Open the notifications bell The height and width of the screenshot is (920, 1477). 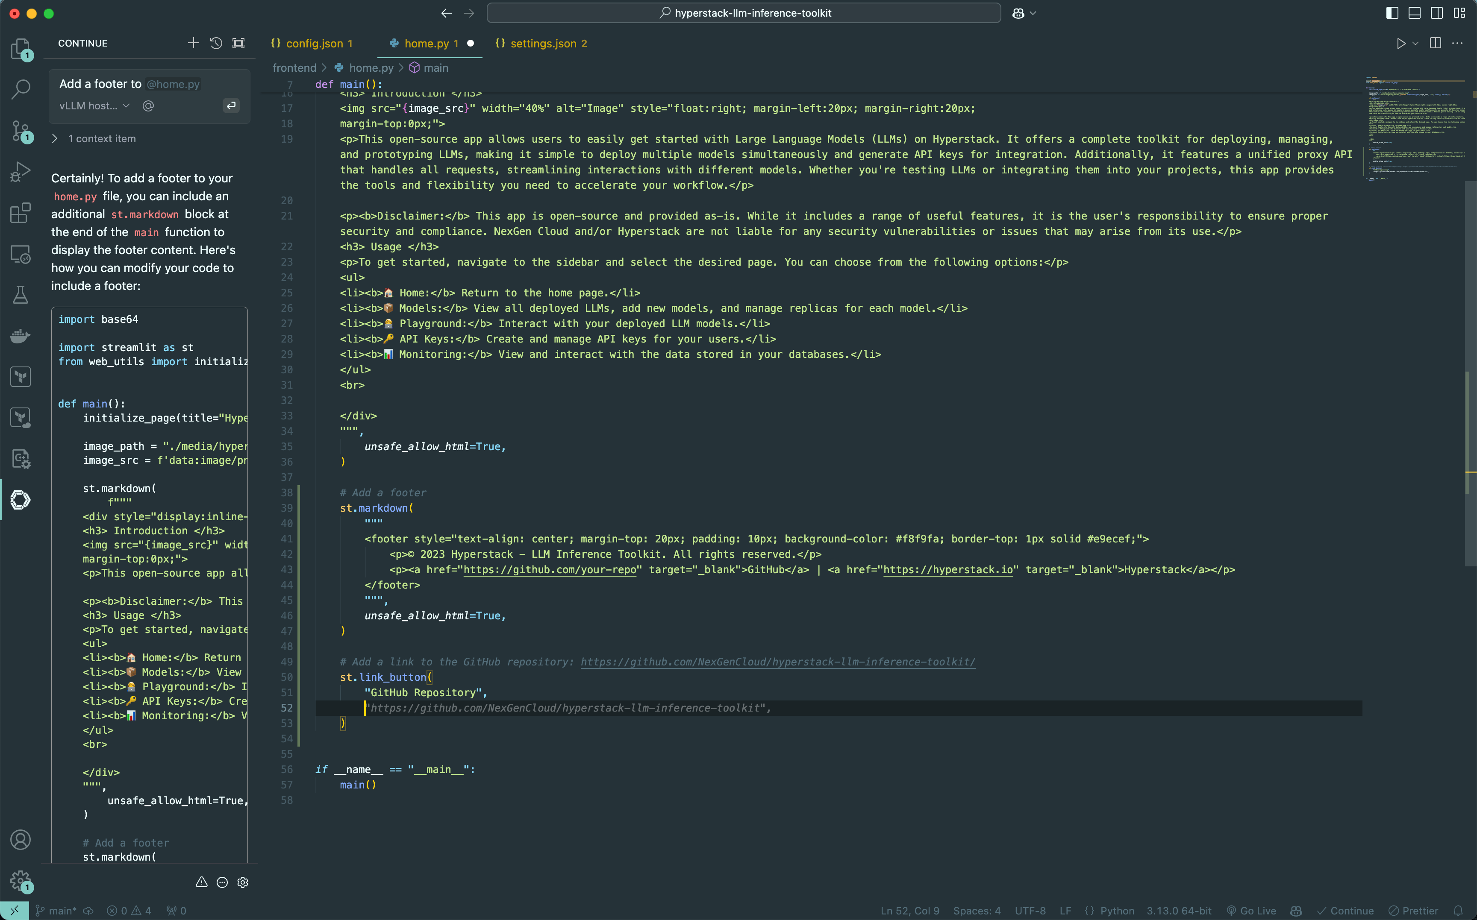1458,910
